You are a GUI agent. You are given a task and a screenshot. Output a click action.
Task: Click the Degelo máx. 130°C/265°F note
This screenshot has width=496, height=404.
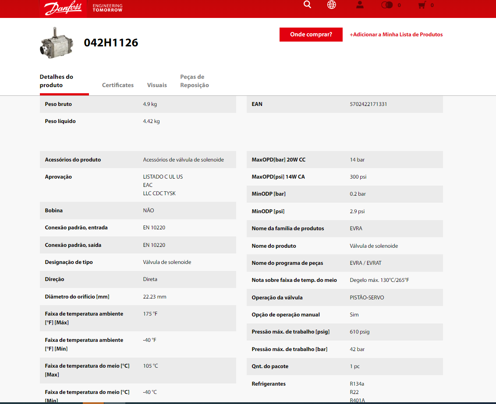(x=379, y=280)
